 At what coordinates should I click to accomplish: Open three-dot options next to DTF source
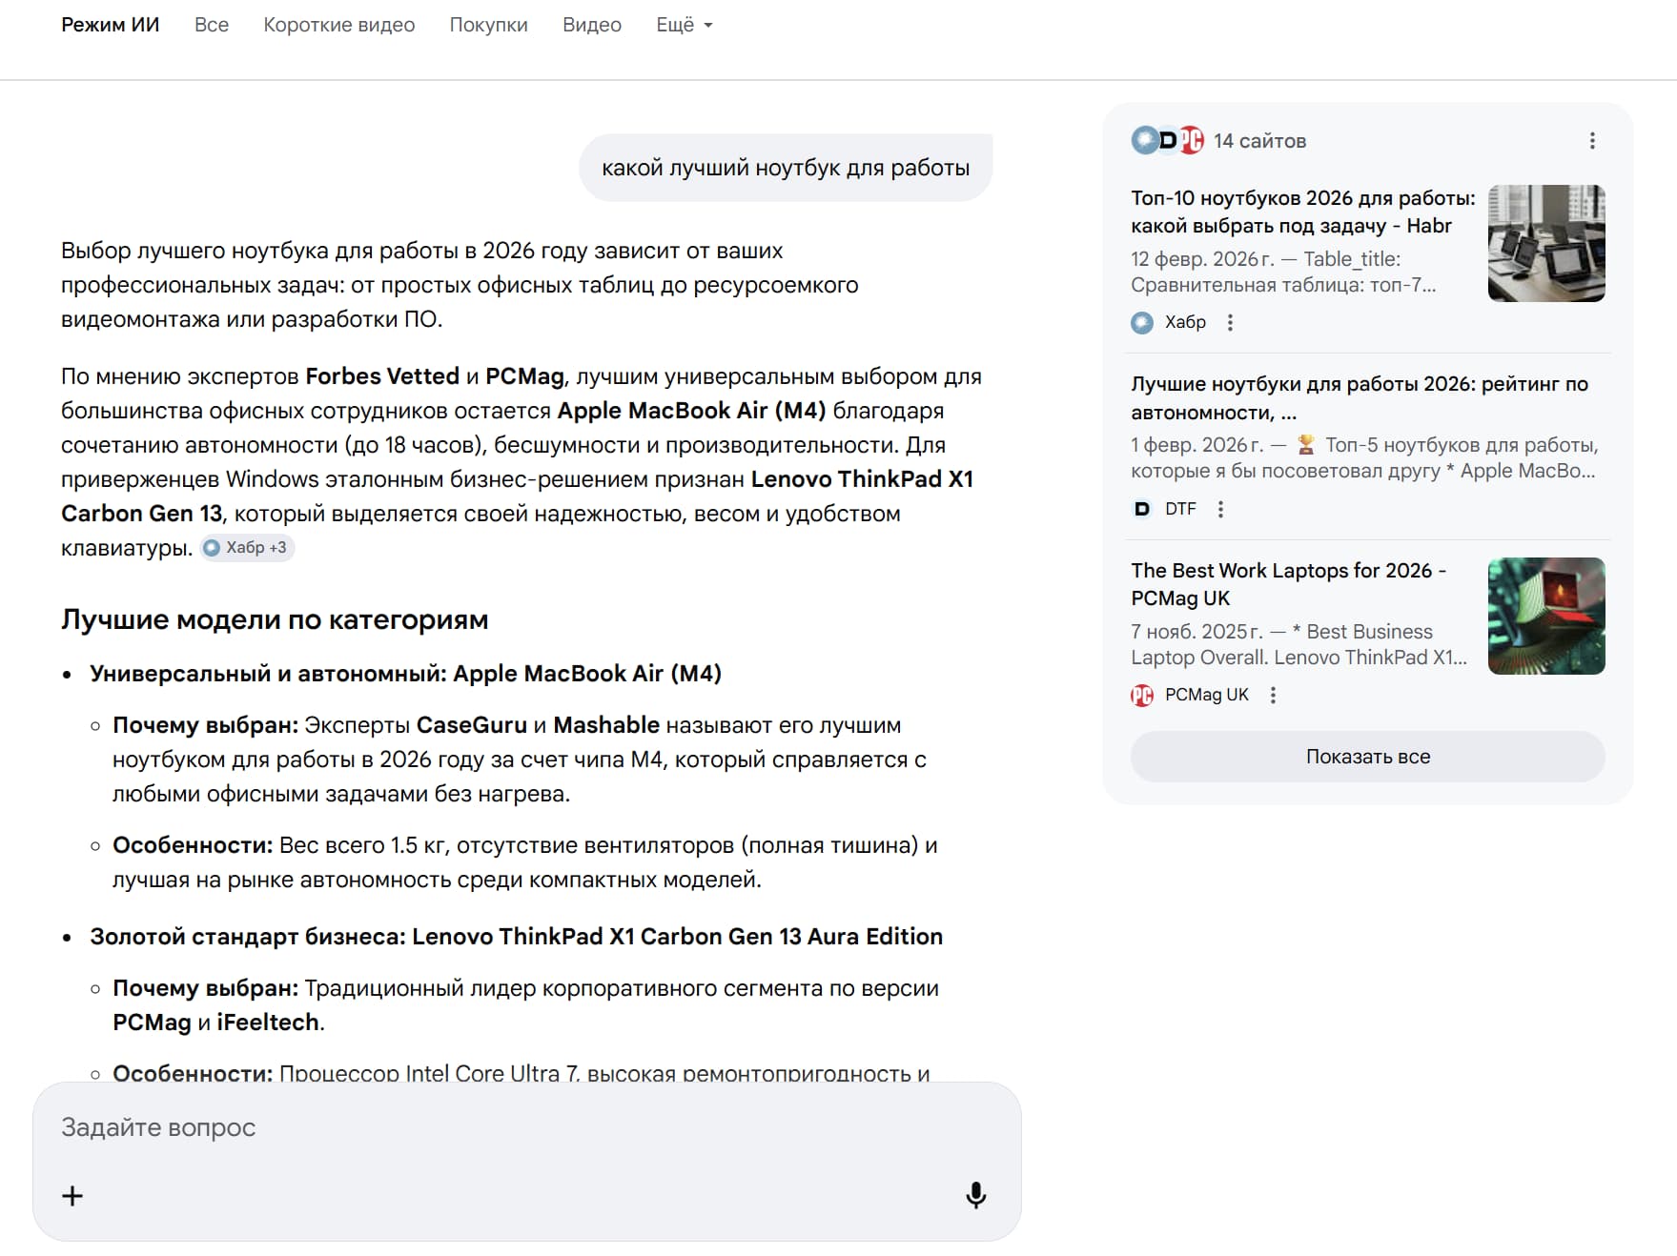tap(1220, 509)
